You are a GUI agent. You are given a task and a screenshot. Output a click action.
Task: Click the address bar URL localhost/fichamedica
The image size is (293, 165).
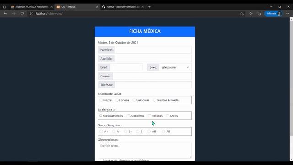(49, 13)
